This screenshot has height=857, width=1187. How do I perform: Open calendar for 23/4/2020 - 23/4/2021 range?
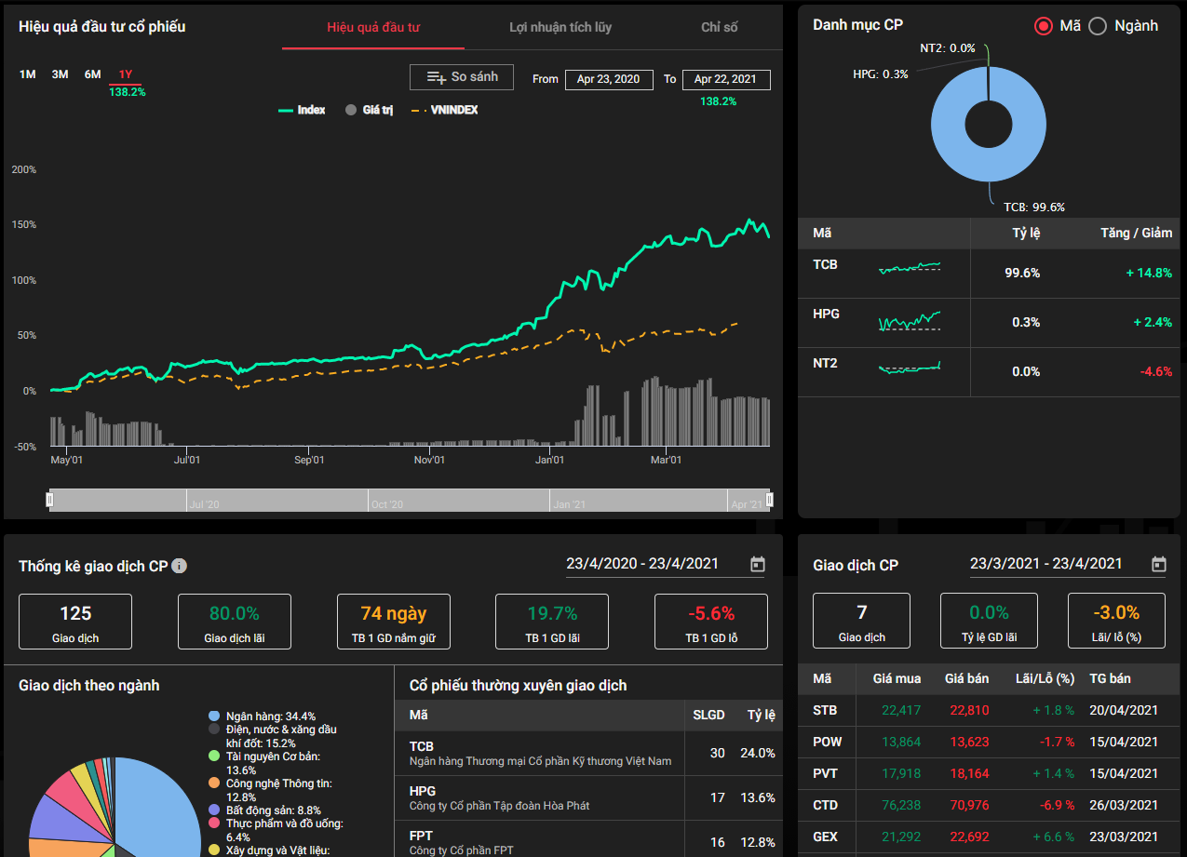click(x=758, y=564)
